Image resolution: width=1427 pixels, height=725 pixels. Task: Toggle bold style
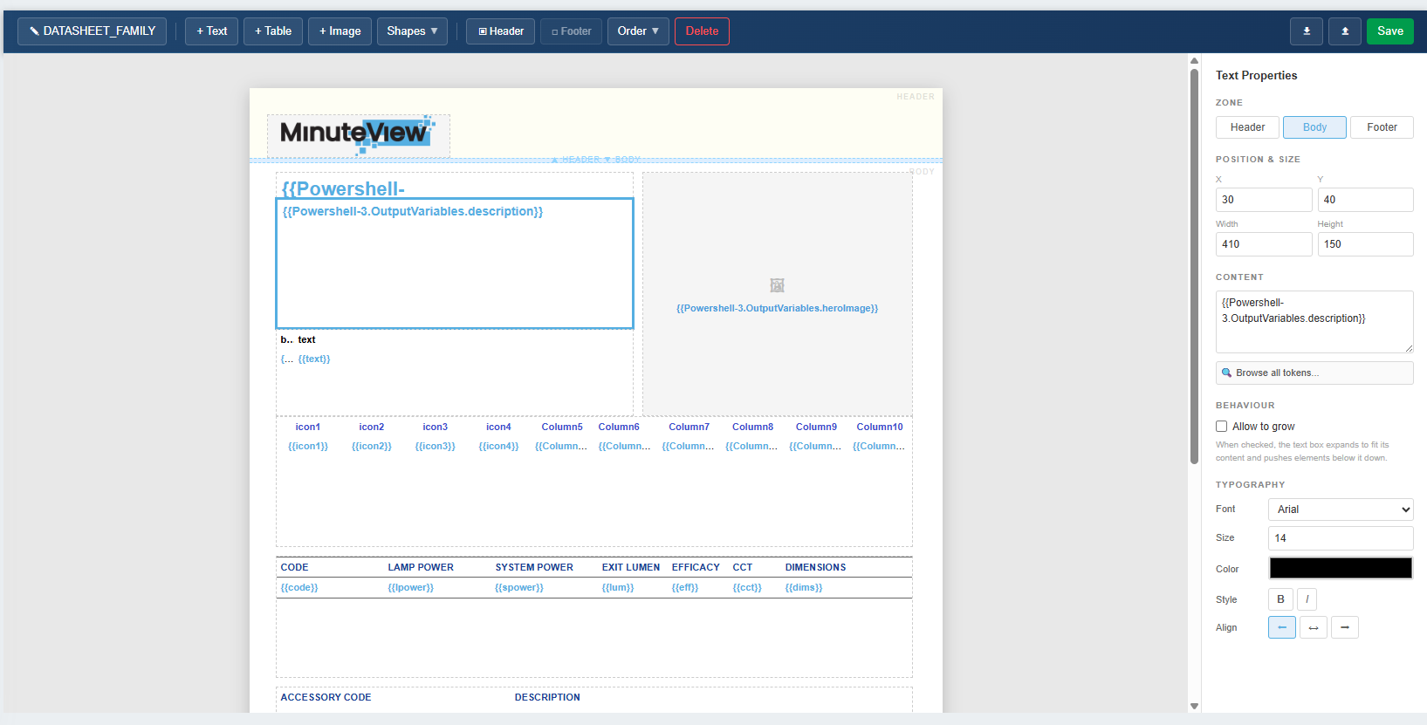pos(1280,599)
